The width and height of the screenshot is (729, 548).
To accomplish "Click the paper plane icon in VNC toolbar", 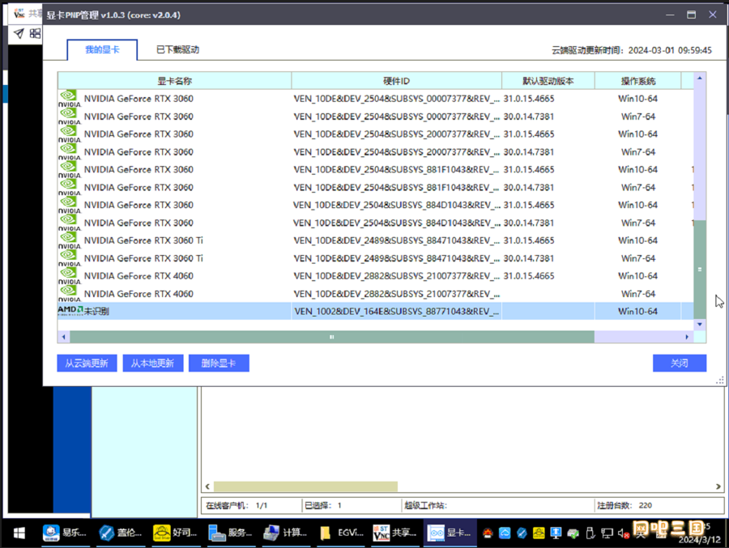I will [19, 33].
